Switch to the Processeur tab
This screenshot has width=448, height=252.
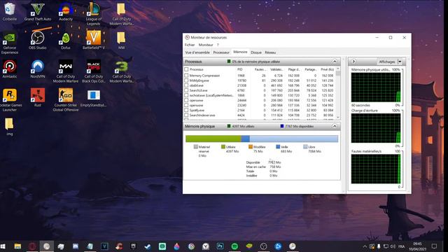[221, 52]
